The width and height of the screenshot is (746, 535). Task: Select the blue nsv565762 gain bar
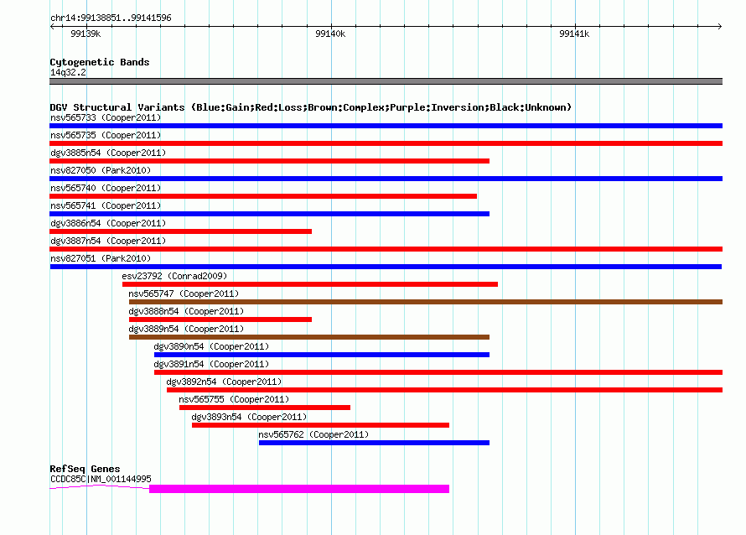click(x=374, y=443)
